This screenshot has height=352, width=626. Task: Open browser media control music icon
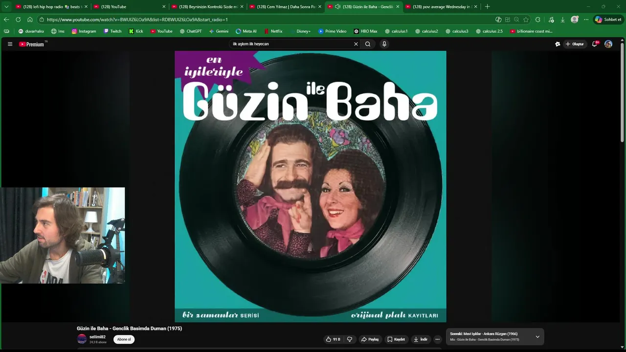point(551,20)
